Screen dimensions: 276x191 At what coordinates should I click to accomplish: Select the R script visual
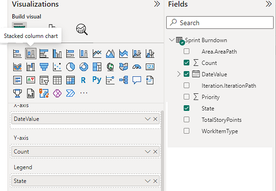pyautogui.click(x=84, y=80)
